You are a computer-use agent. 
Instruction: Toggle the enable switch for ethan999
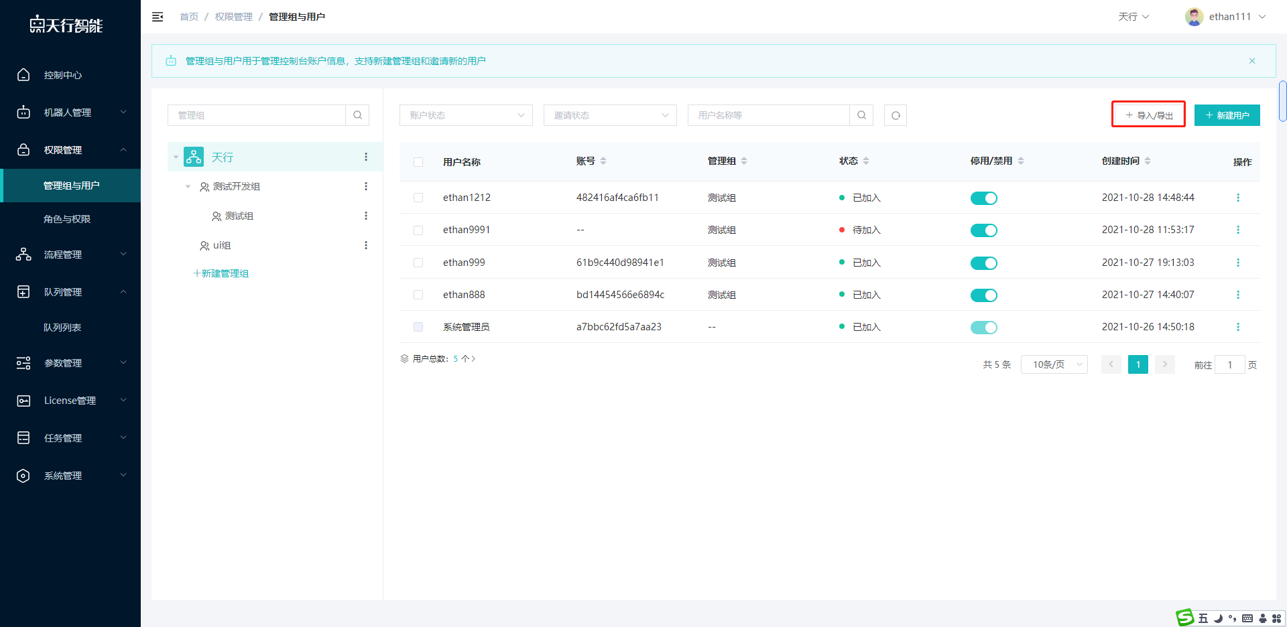[983, 263]
